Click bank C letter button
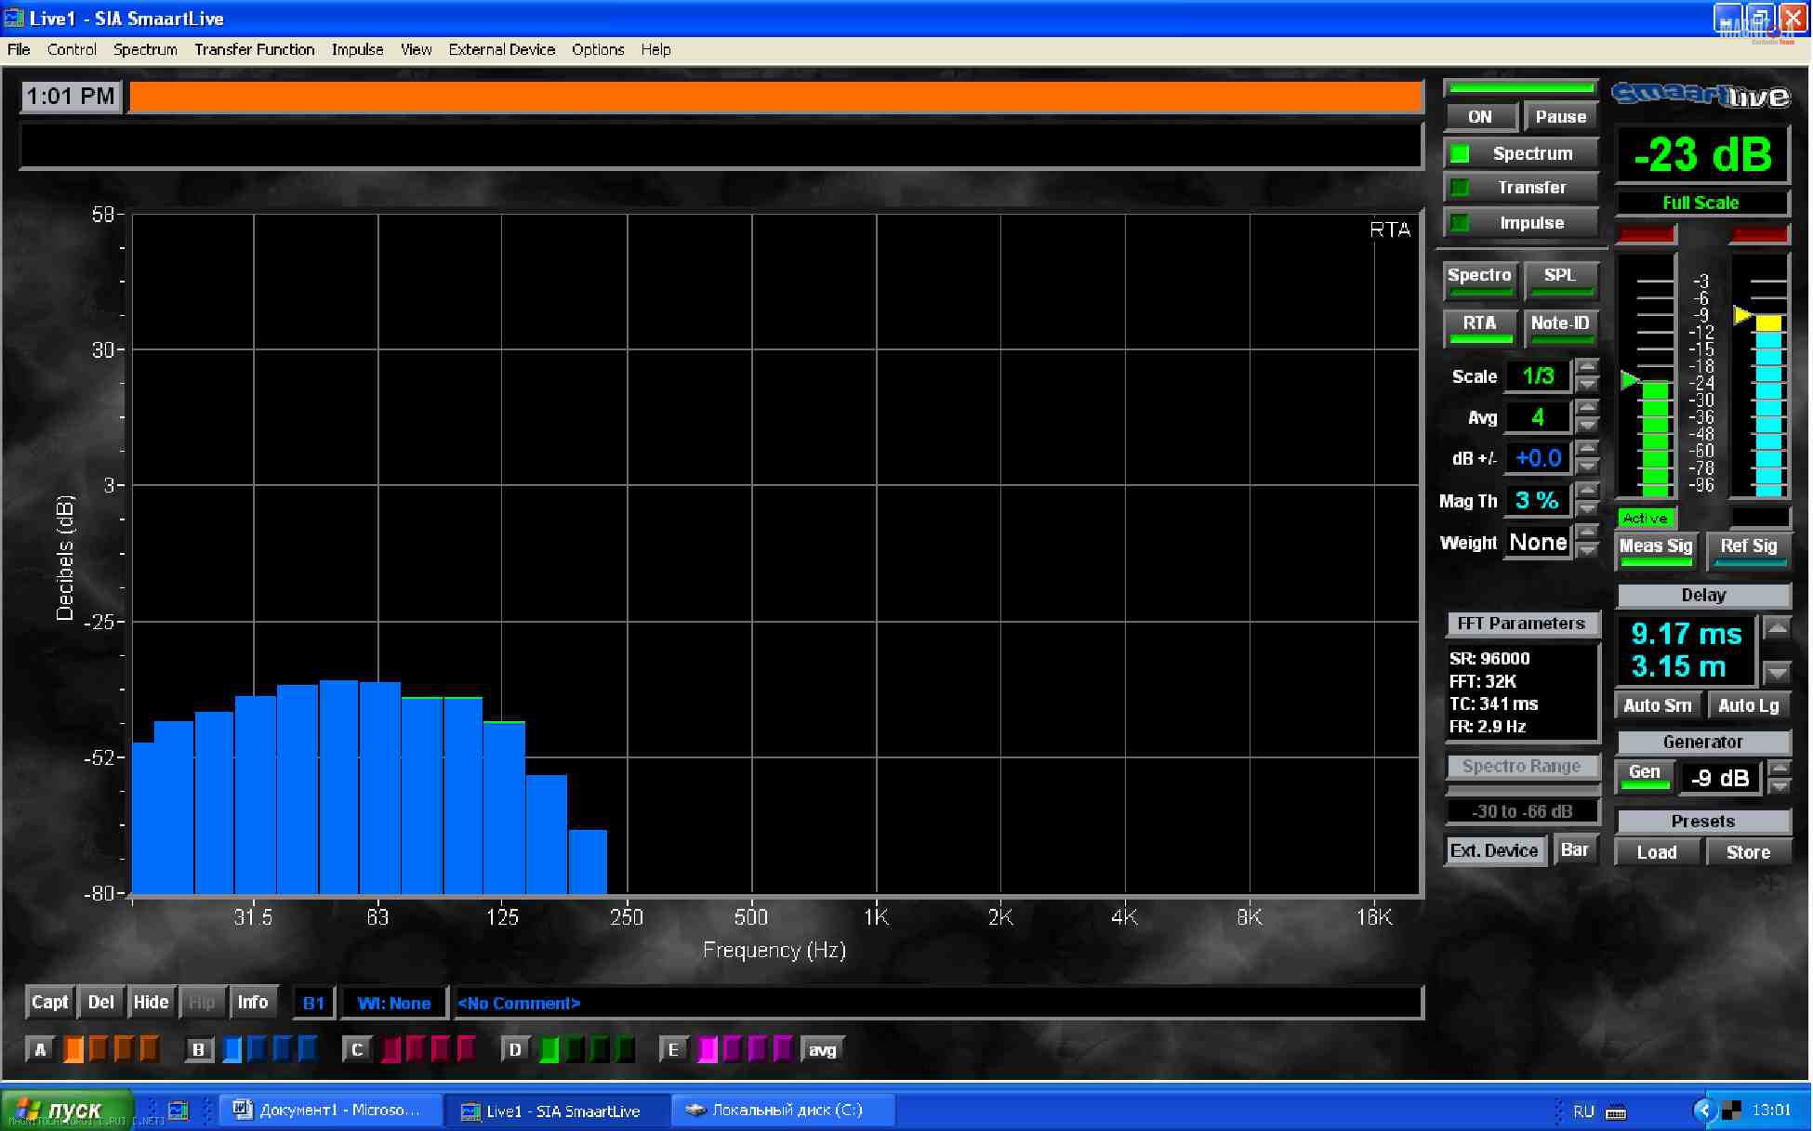 [357, 1050]
